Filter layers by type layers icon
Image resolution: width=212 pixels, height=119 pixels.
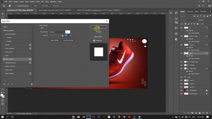pos(201,16)
